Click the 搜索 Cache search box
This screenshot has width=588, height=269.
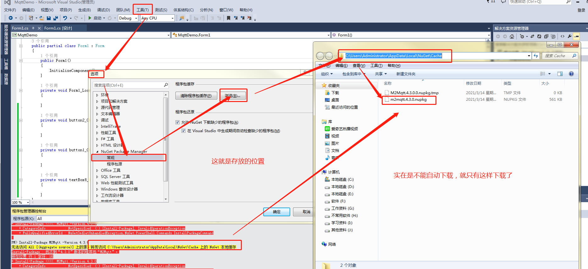pyautogui.click(x=560, y=56)
